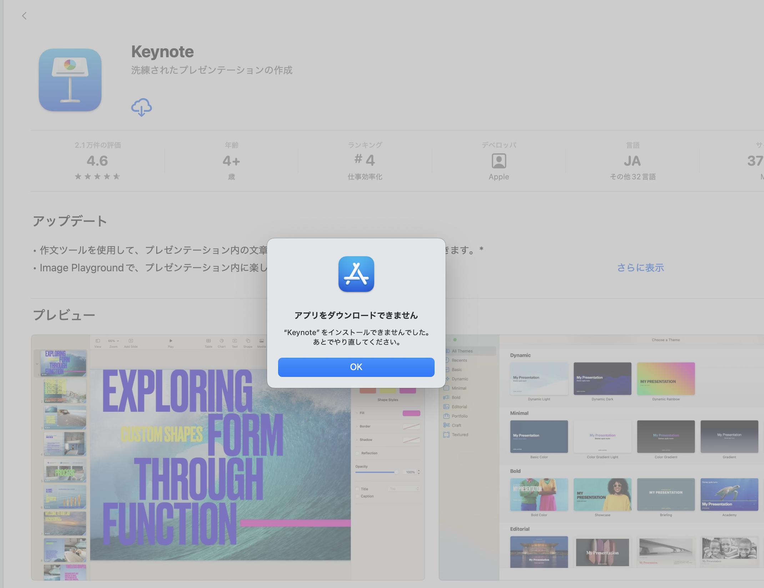Choose the Briefing theme thumbnail
This screenshot has width=764, height=588.
coord(666,495)
